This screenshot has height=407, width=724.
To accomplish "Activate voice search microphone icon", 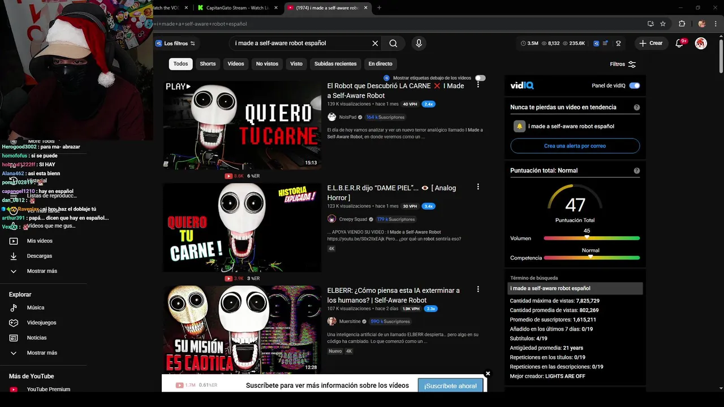I will point(419,43).
